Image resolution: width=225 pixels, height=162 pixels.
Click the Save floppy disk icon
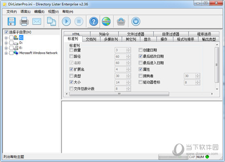point(11,21)
